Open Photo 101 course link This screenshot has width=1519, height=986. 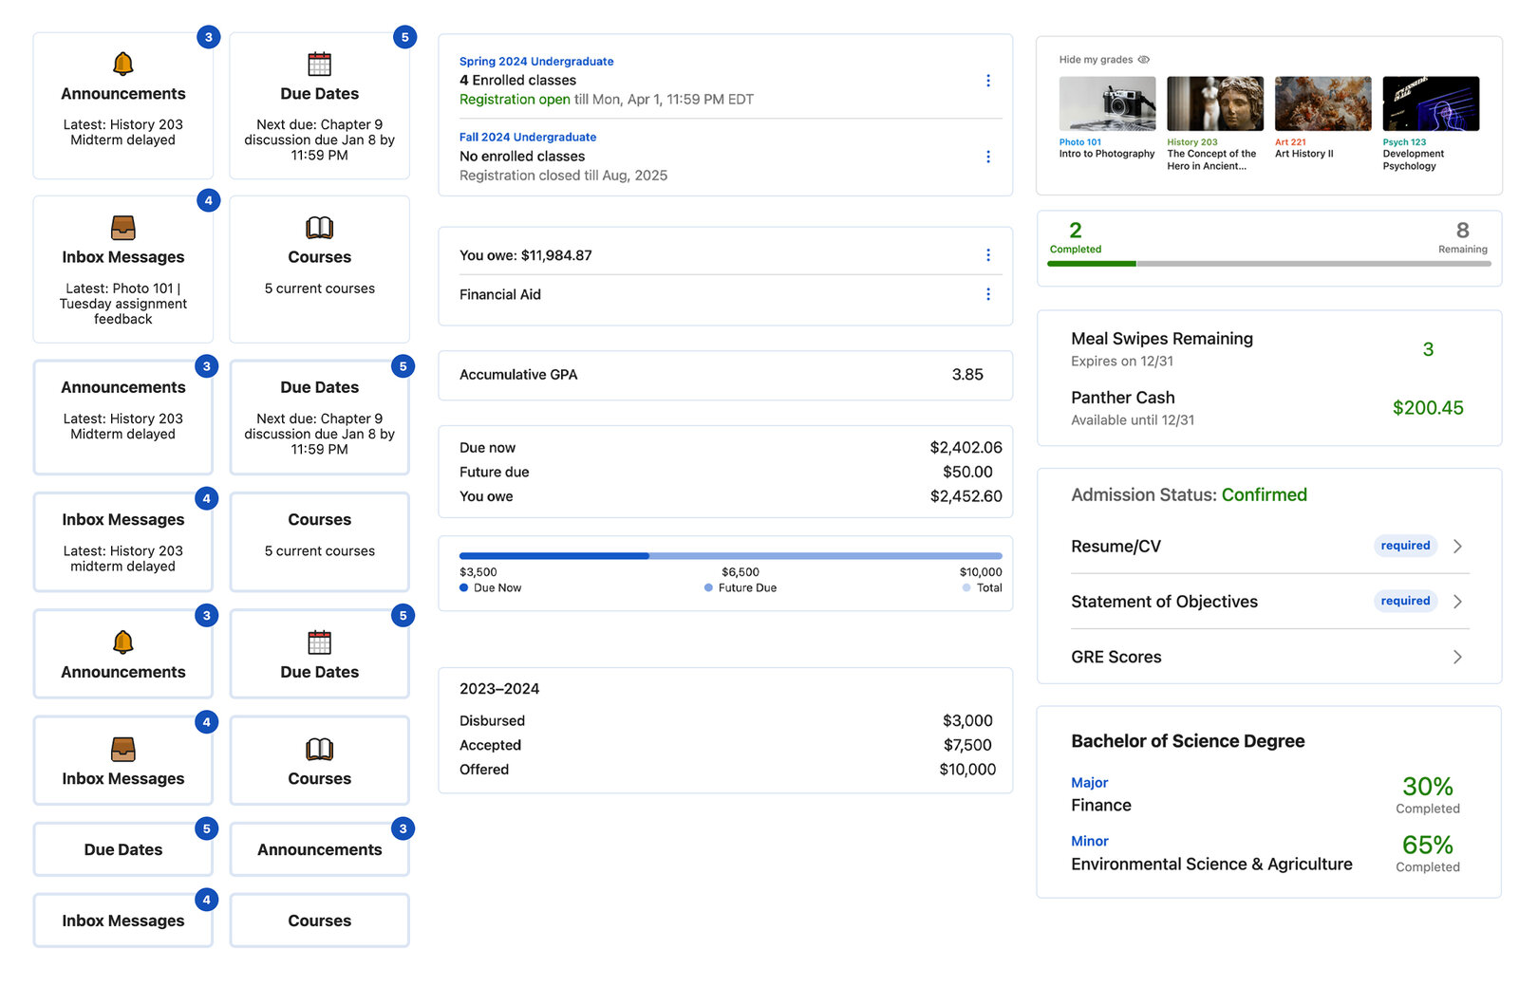(1080, 142)
